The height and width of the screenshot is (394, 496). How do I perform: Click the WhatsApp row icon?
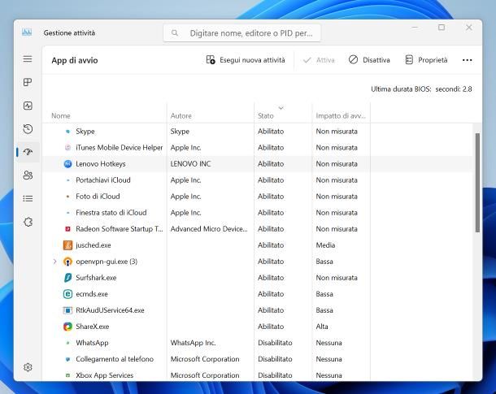[x=67, y=343]
